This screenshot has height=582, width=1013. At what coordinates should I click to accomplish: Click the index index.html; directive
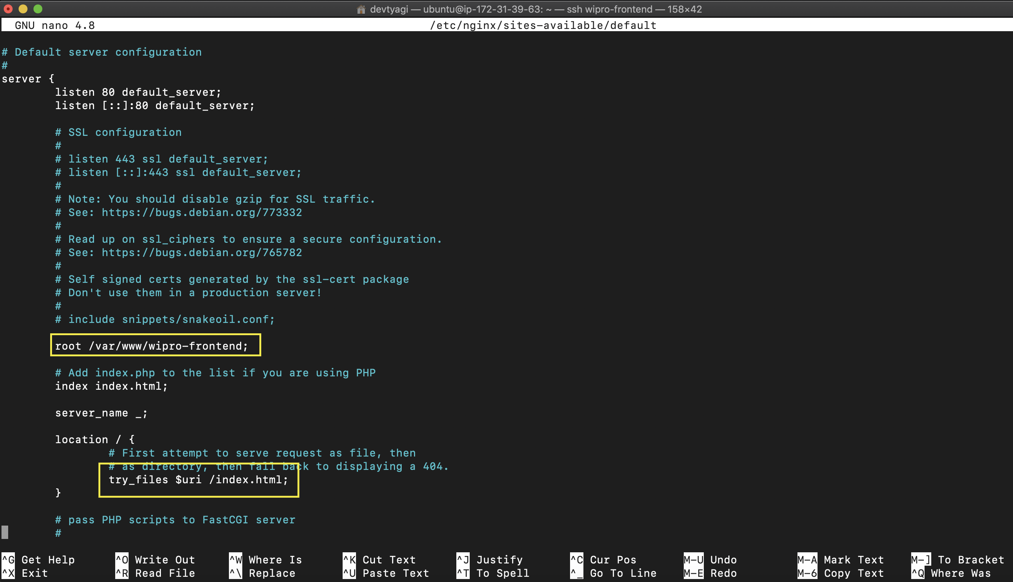click(111, 386)
